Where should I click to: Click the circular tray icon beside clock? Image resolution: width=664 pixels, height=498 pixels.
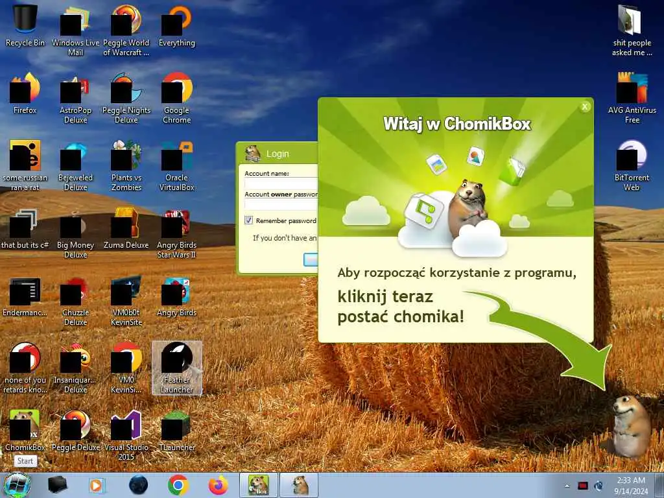[x=599, y=486]
